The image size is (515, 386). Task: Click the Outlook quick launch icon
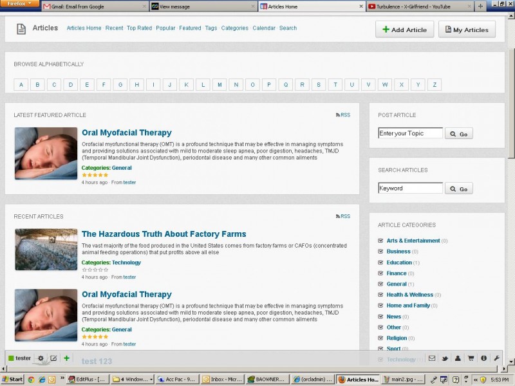52,380
